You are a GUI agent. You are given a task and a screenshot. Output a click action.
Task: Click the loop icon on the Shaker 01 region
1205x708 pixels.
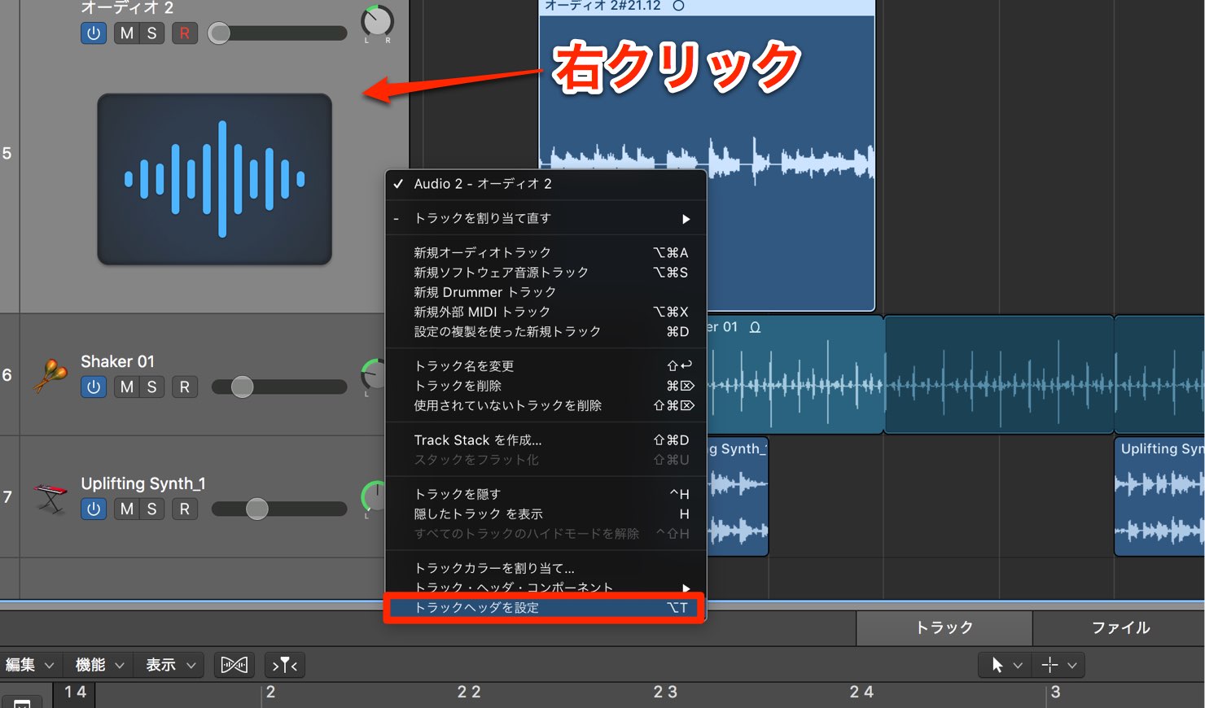point(755,327)
